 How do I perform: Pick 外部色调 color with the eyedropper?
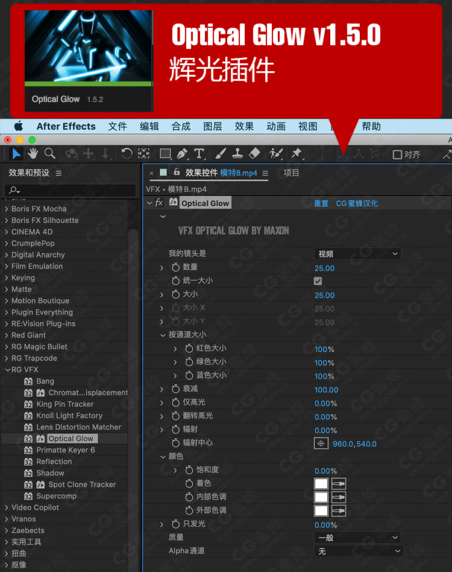pyautogui.click(x=339, y=510)
